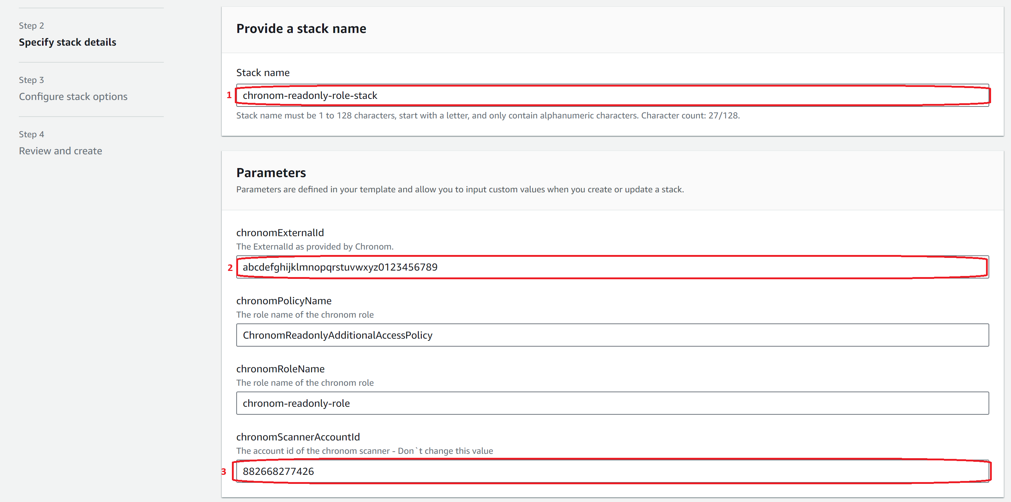
Task: Click the 'Step 3' label text
Action: pyautogui.click(x=32, y=80)
